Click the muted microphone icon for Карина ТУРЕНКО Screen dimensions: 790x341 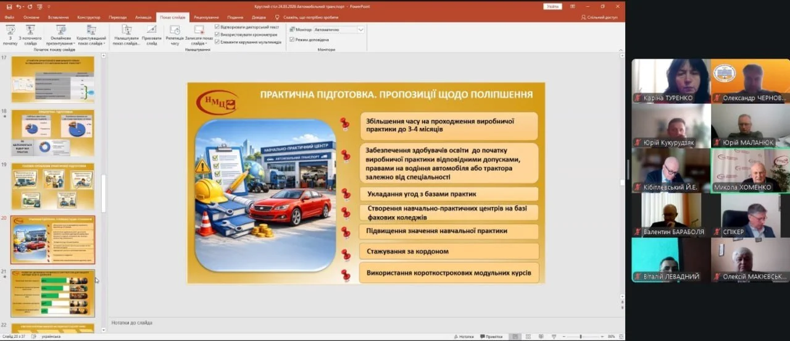pos(638,98)
